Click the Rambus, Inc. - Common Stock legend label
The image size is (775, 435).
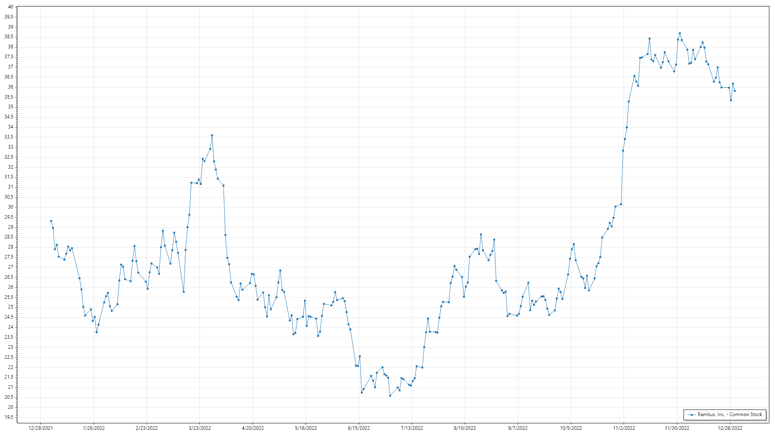pos(730,414)
